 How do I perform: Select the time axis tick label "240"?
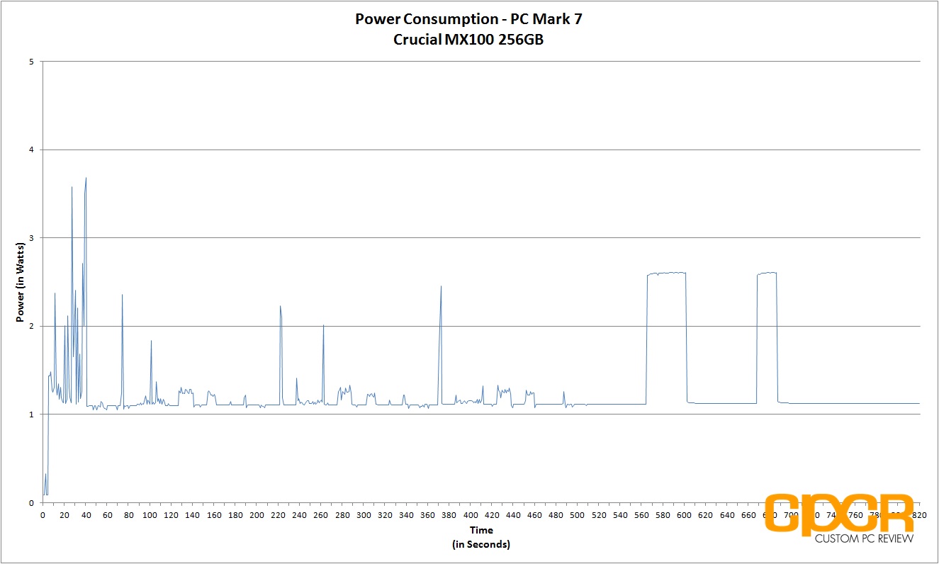[x=299, y=515]
